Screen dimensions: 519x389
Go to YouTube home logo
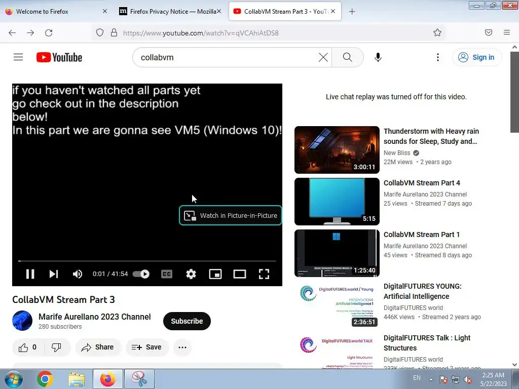(59, 57)
